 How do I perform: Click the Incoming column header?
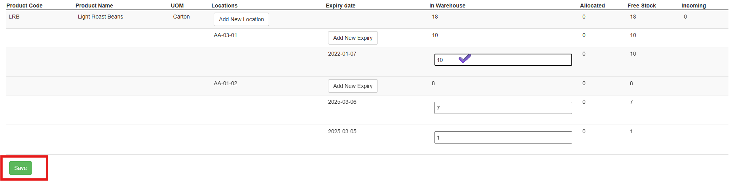(694, 6)
